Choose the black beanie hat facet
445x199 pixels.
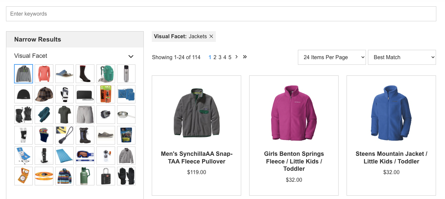point(24,94)
